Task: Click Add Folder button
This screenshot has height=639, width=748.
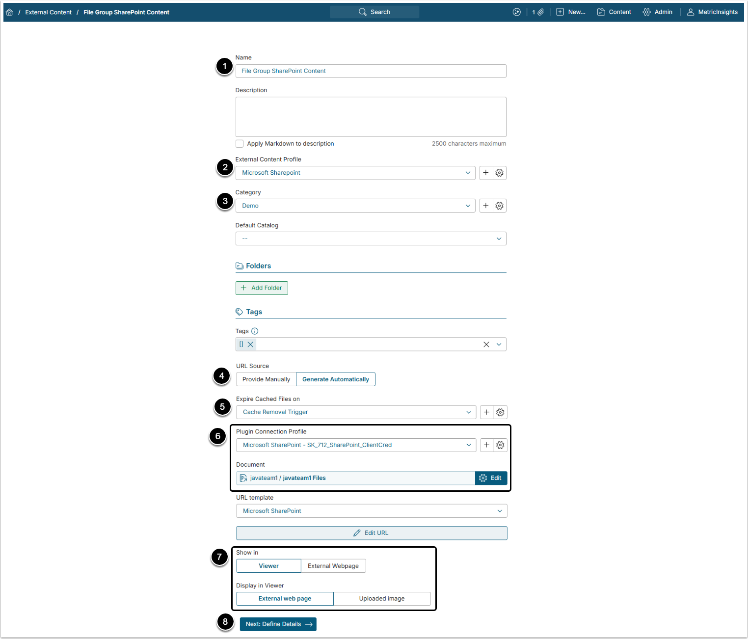Action: point(262,288)
